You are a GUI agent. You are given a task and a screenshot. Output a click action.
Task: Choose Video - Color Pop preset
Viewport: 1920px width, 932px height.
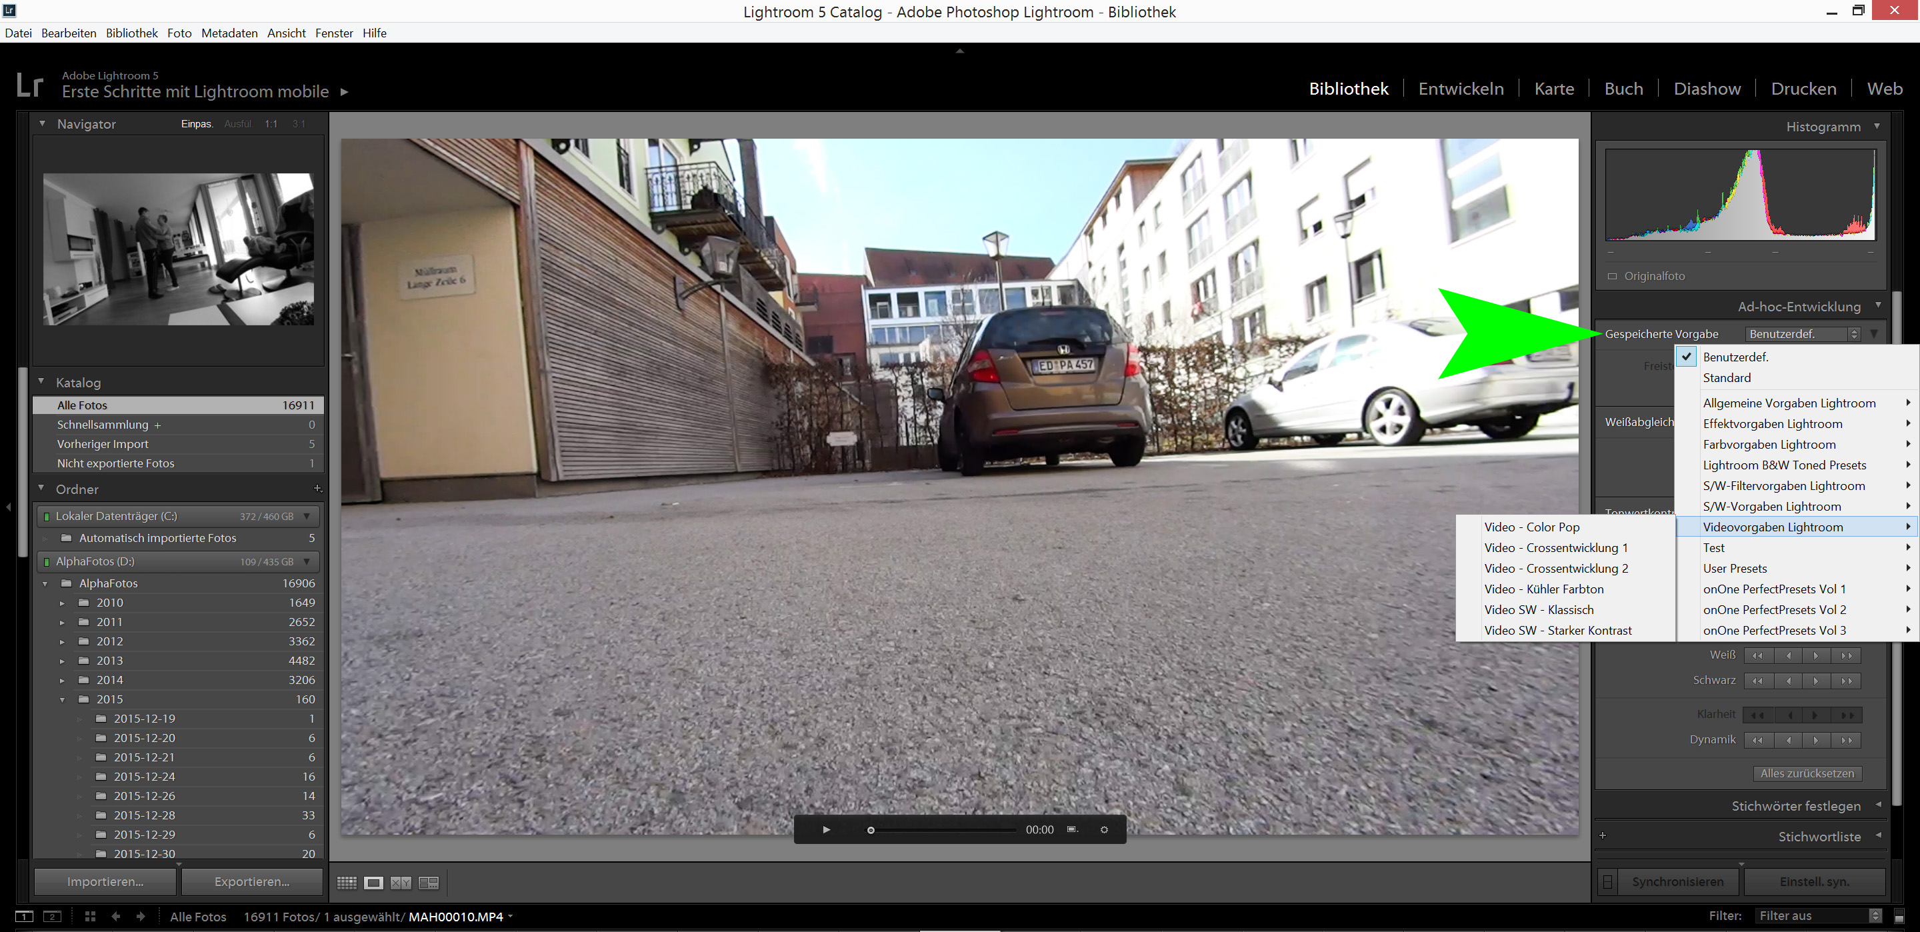[1532, 527]
